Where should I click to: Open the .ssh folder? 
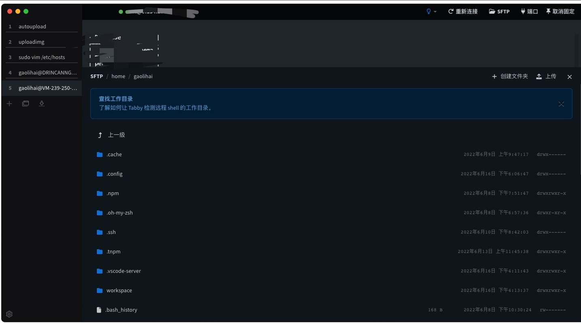[111, 232]
